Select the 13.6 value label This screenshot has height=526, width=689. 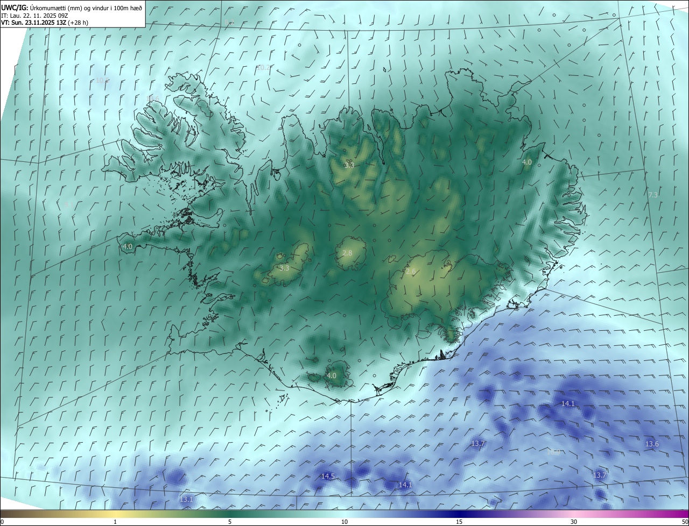tap(652, 444)
